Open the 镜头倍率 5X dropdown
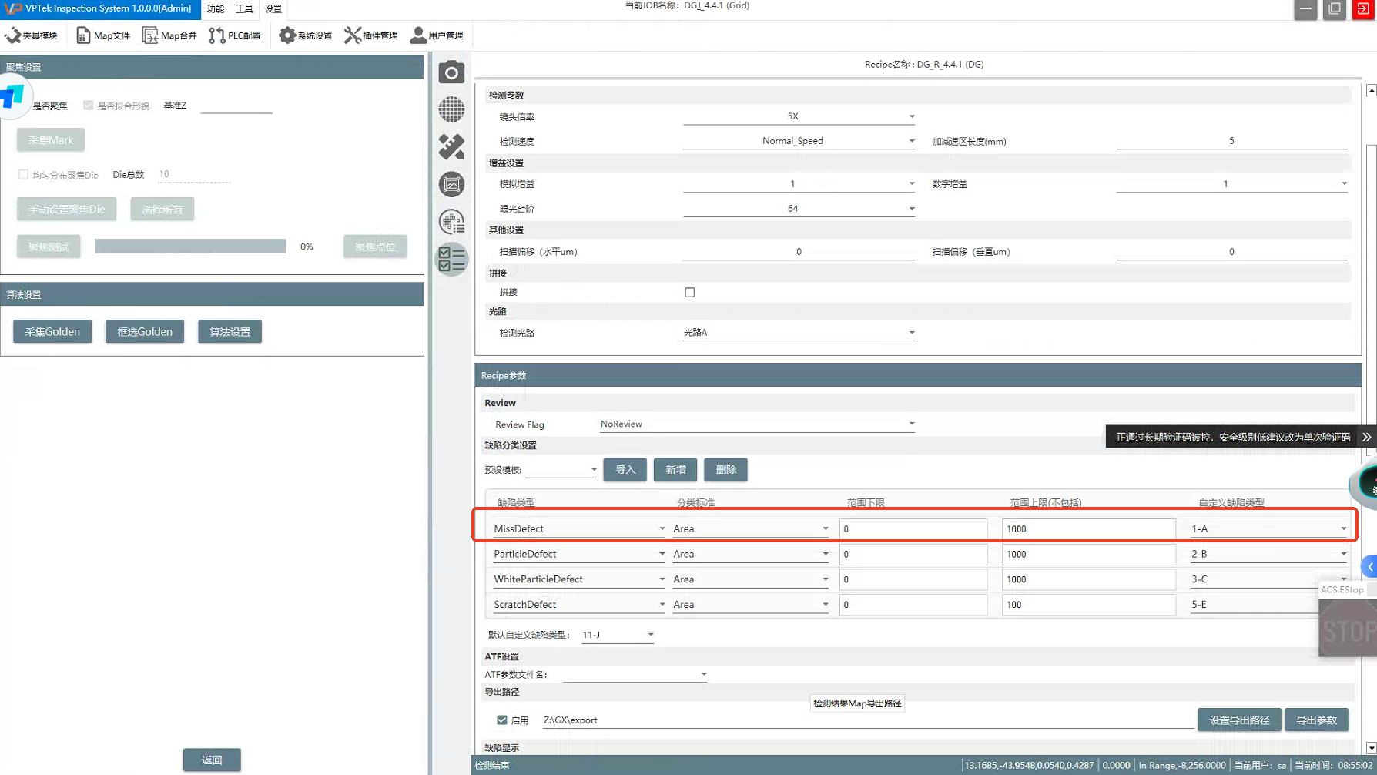Image resolution: width=1377 pixels, height=775 pixels. click(x=799, y=116)
